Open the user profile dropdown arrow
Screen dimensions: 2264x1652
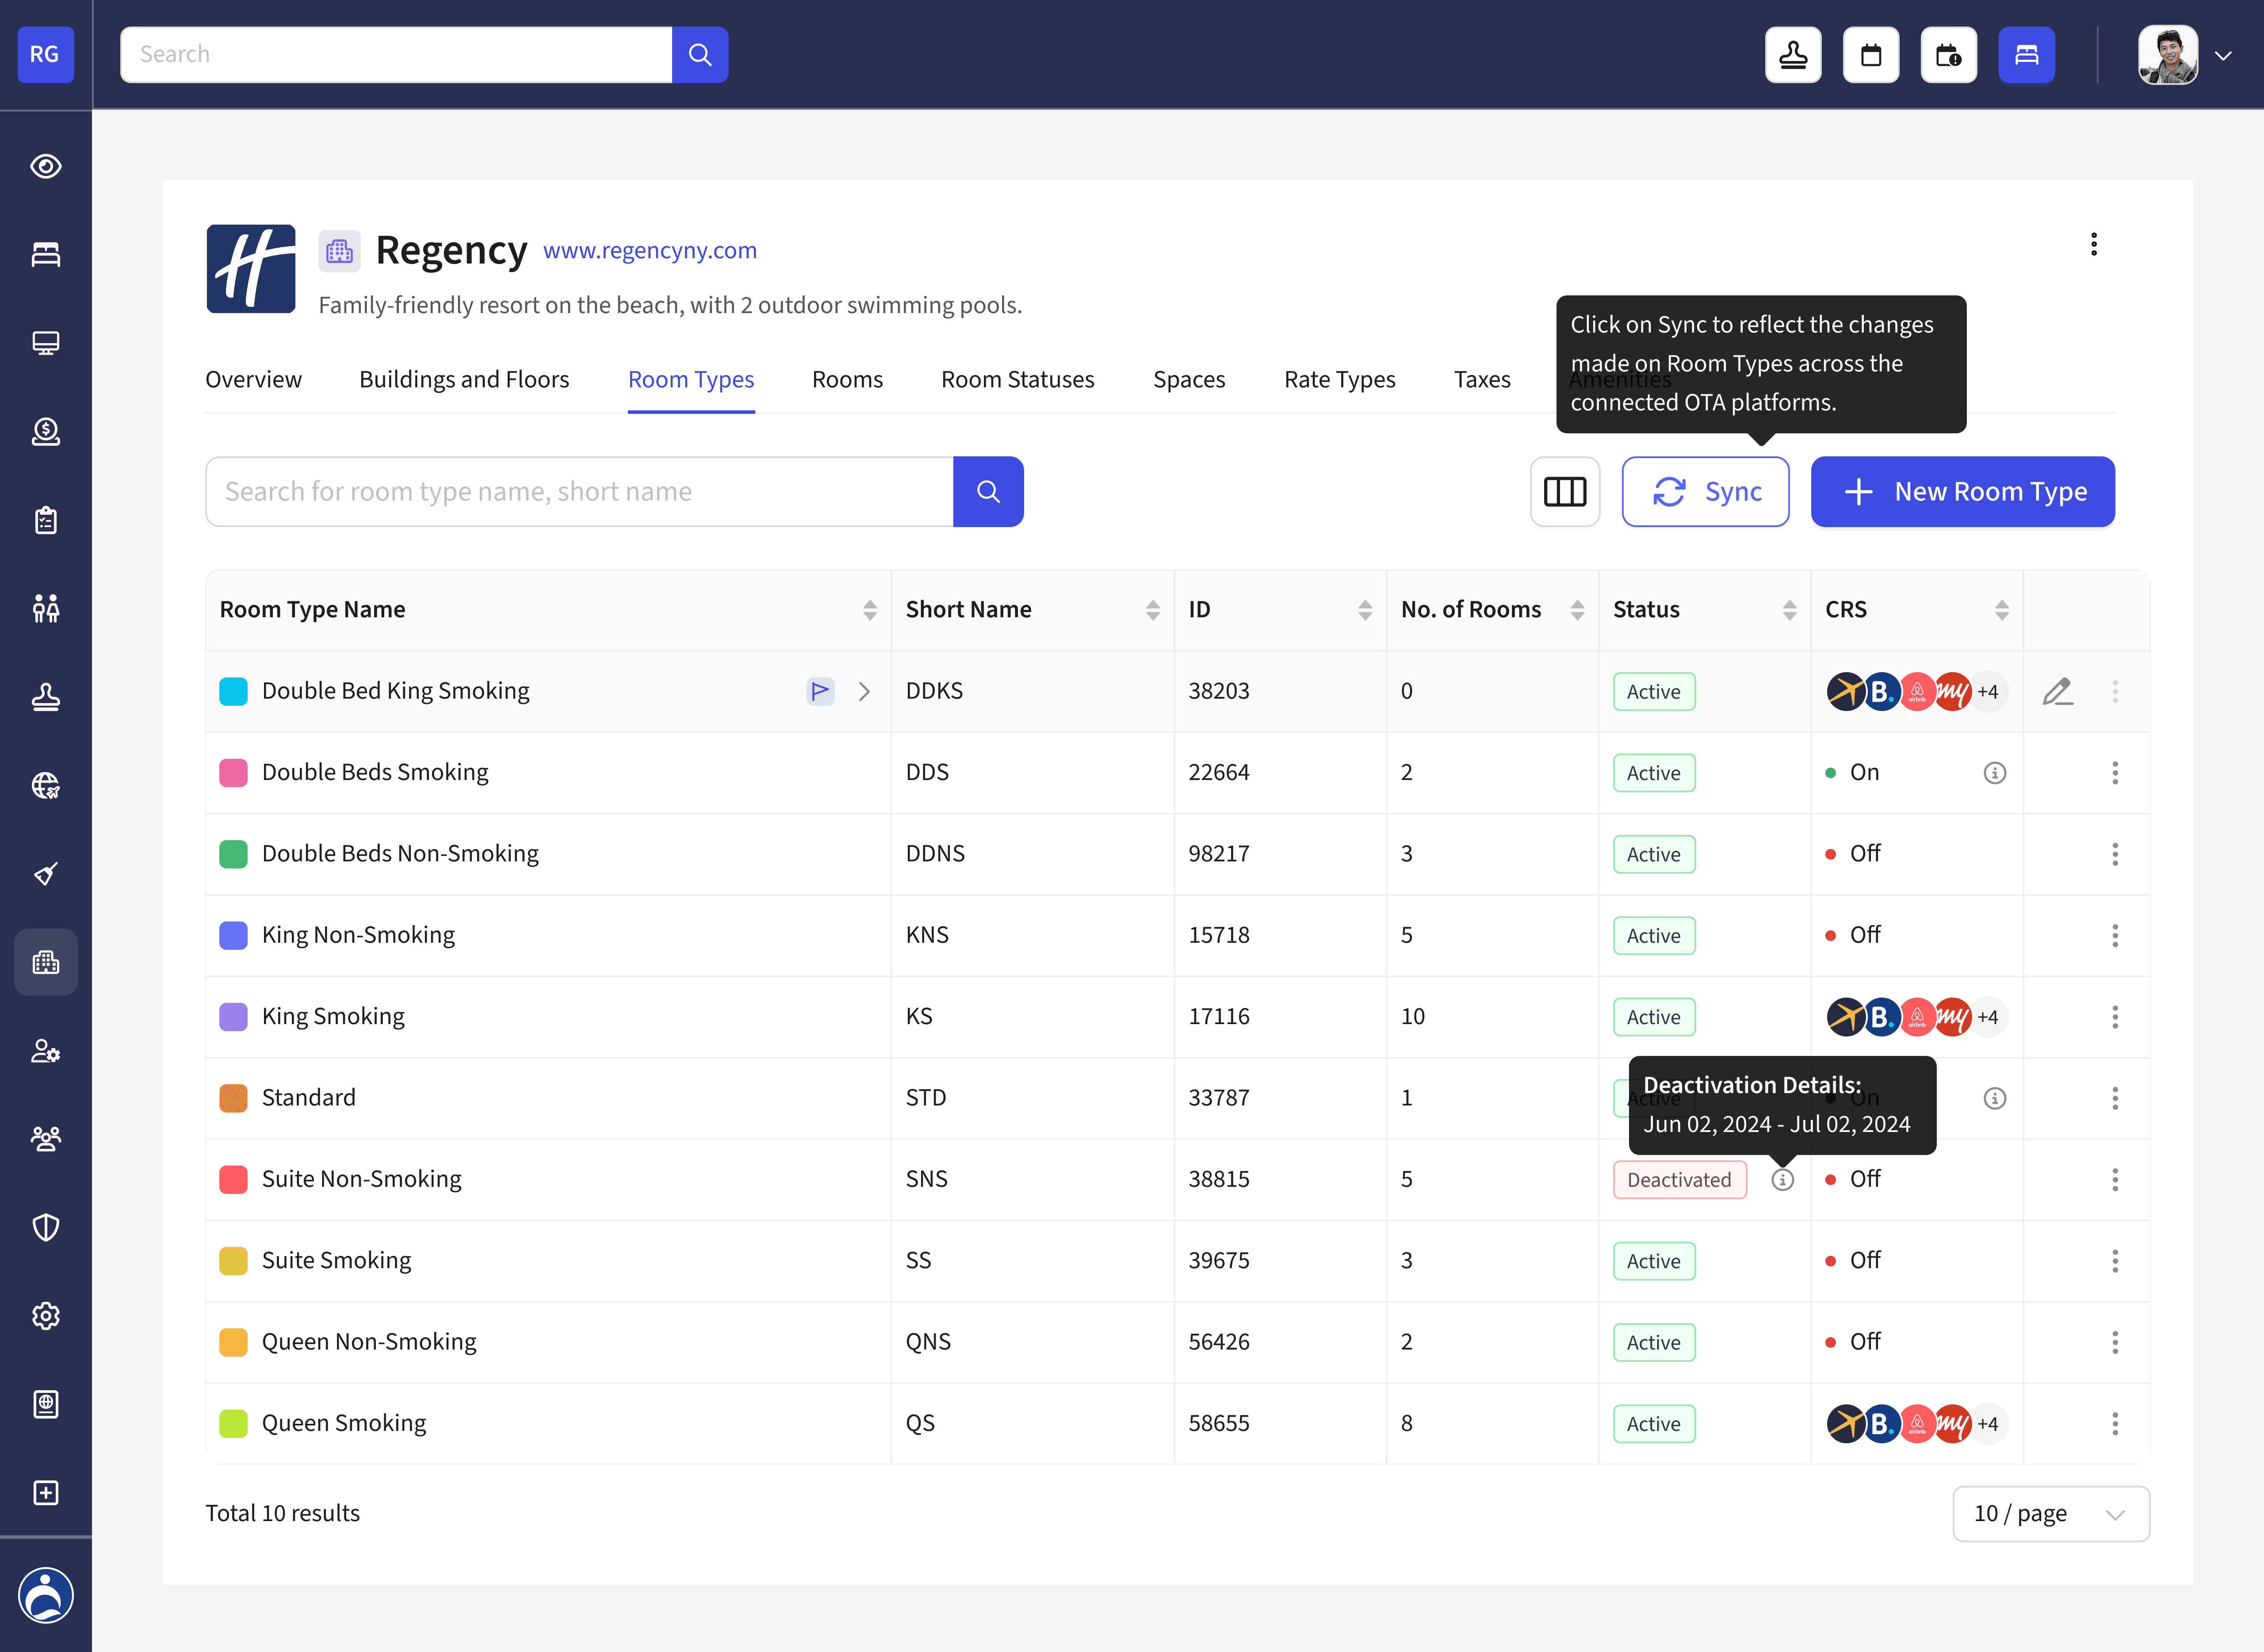tap(2223, 56)
